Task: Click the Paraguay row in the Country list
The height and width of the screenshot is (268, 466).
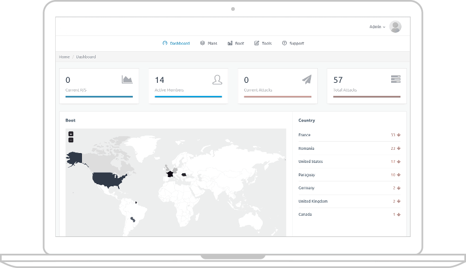Action: [x=350, y=175]
